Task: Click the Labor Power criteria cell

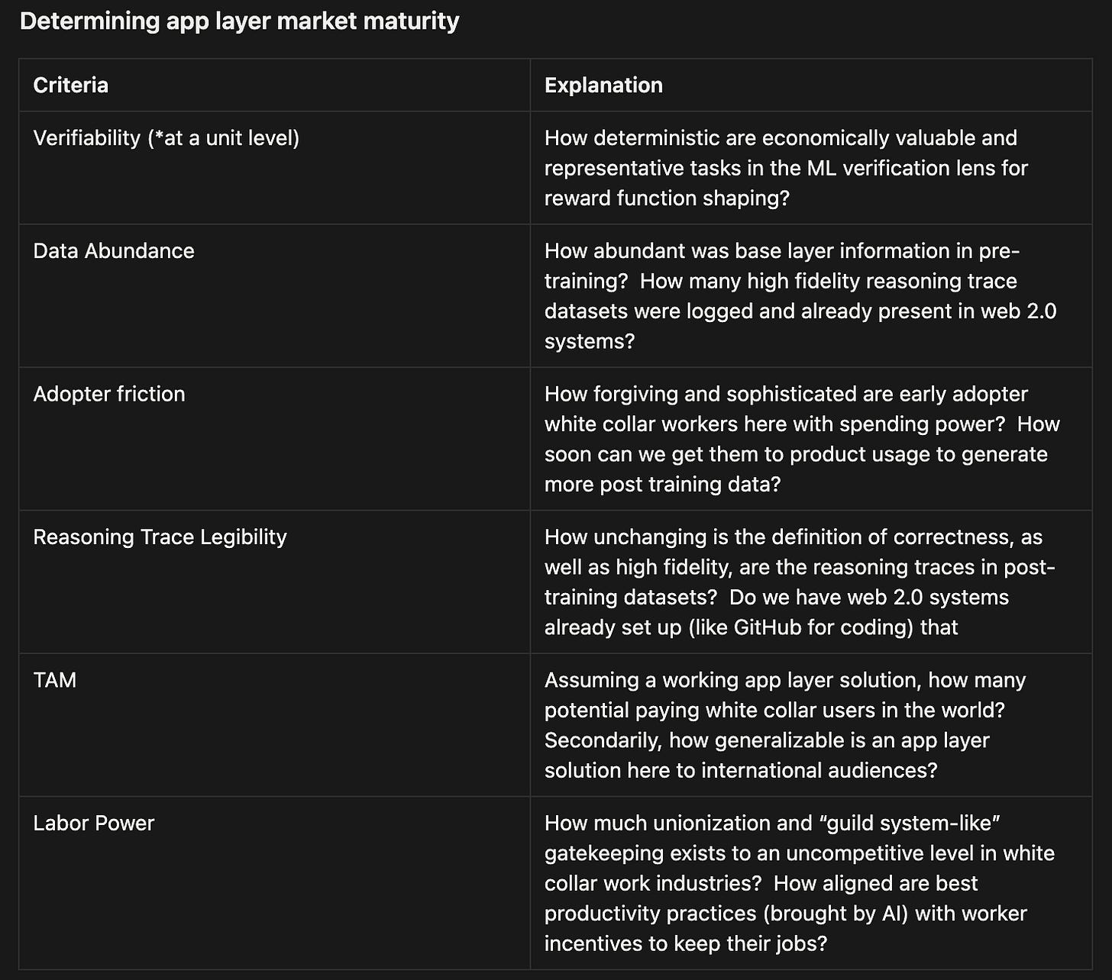Action: [275, 883]
